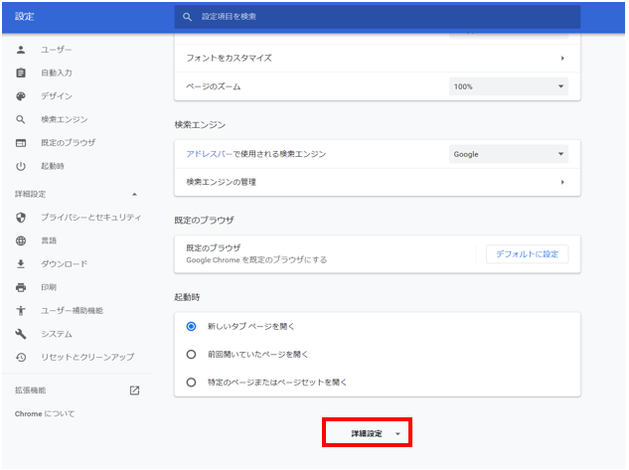Open フォントをカスタマイズ row
The width and height of the screenshot is (629, 470).
pyautogui.click(x=377, y=59)
